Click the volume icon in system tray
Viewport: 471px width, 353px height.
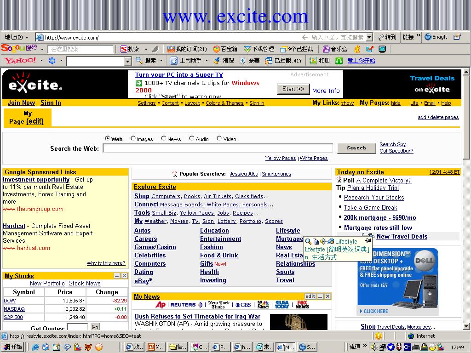click(373, 347)
